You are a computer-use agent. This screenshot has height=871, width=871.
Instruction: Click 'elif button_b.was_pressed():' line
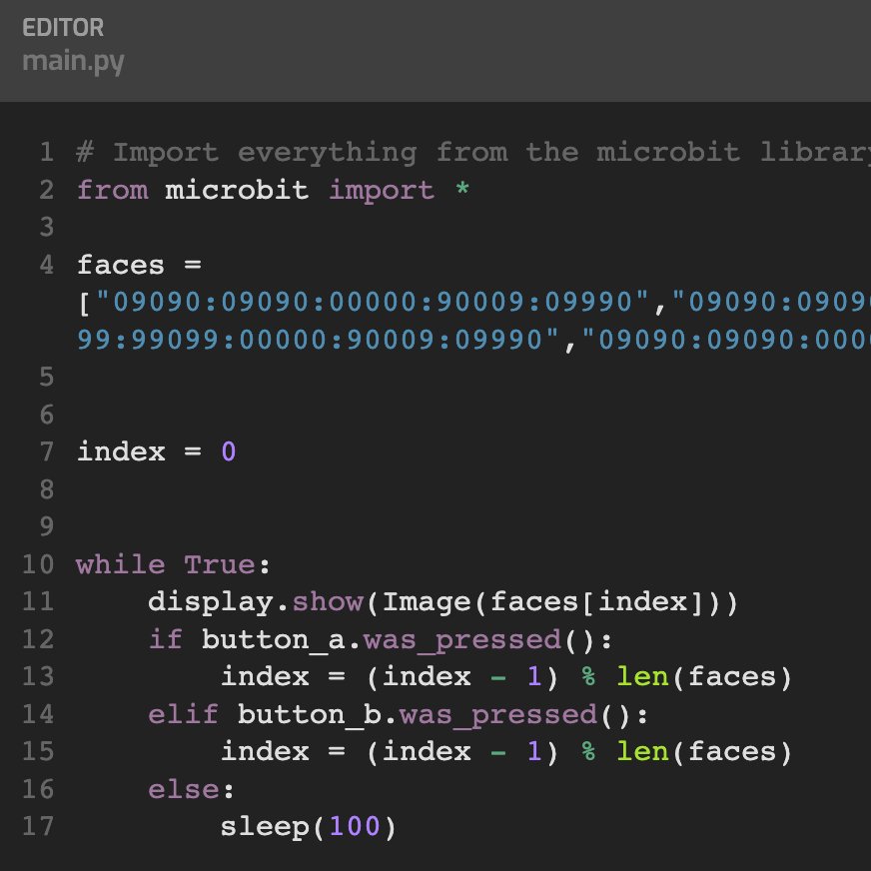point(398,714)
